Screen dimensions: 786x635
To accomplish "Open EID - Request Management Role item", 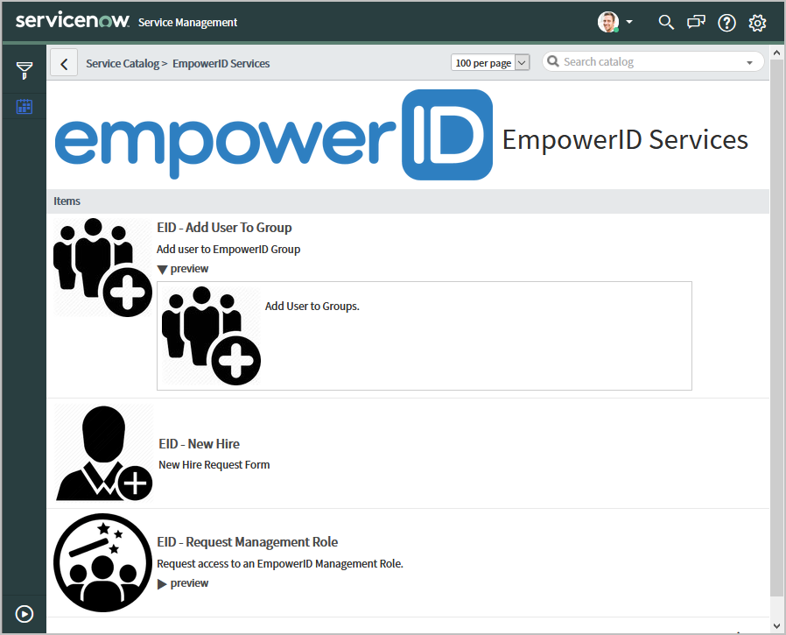I will (247, 542).
